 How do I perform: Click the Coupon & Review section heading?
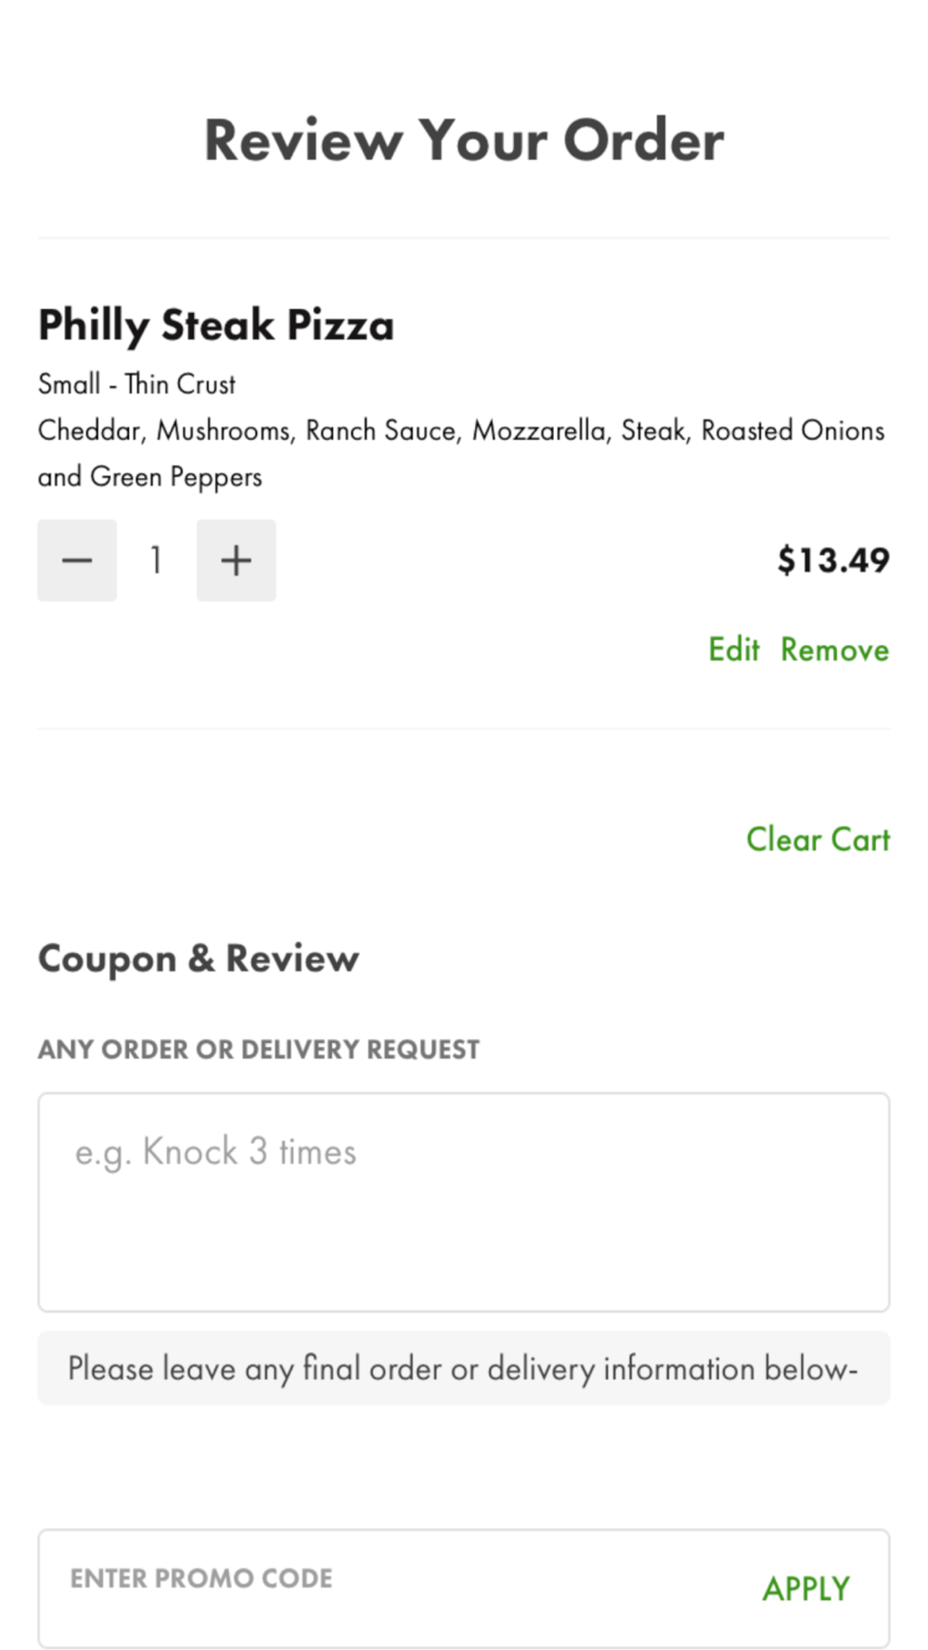point(198,959)
